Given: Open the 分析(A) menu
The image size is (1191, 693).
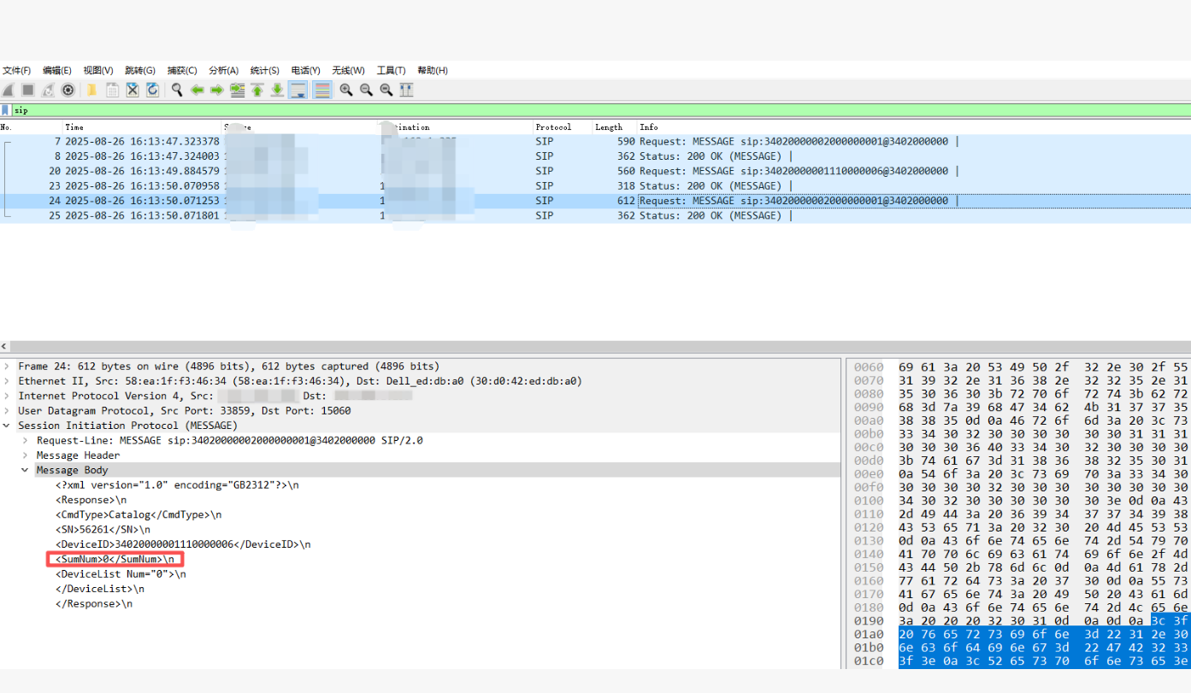Looking at the screenshot, I should tap(224, 70).
